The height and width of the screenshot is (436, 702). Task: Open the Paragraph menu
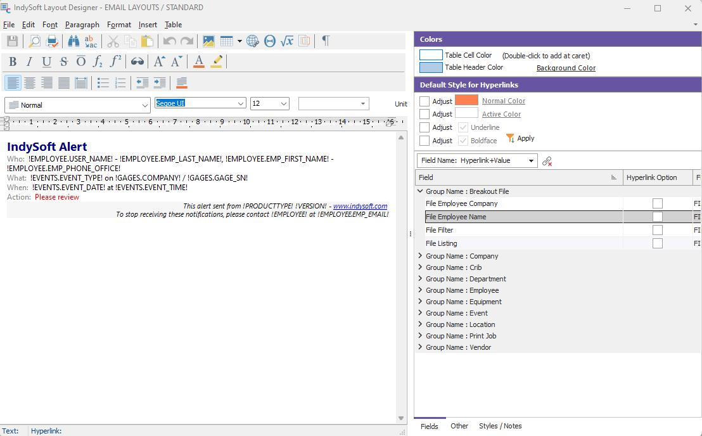pyautogui.click(x=82, y=25)
